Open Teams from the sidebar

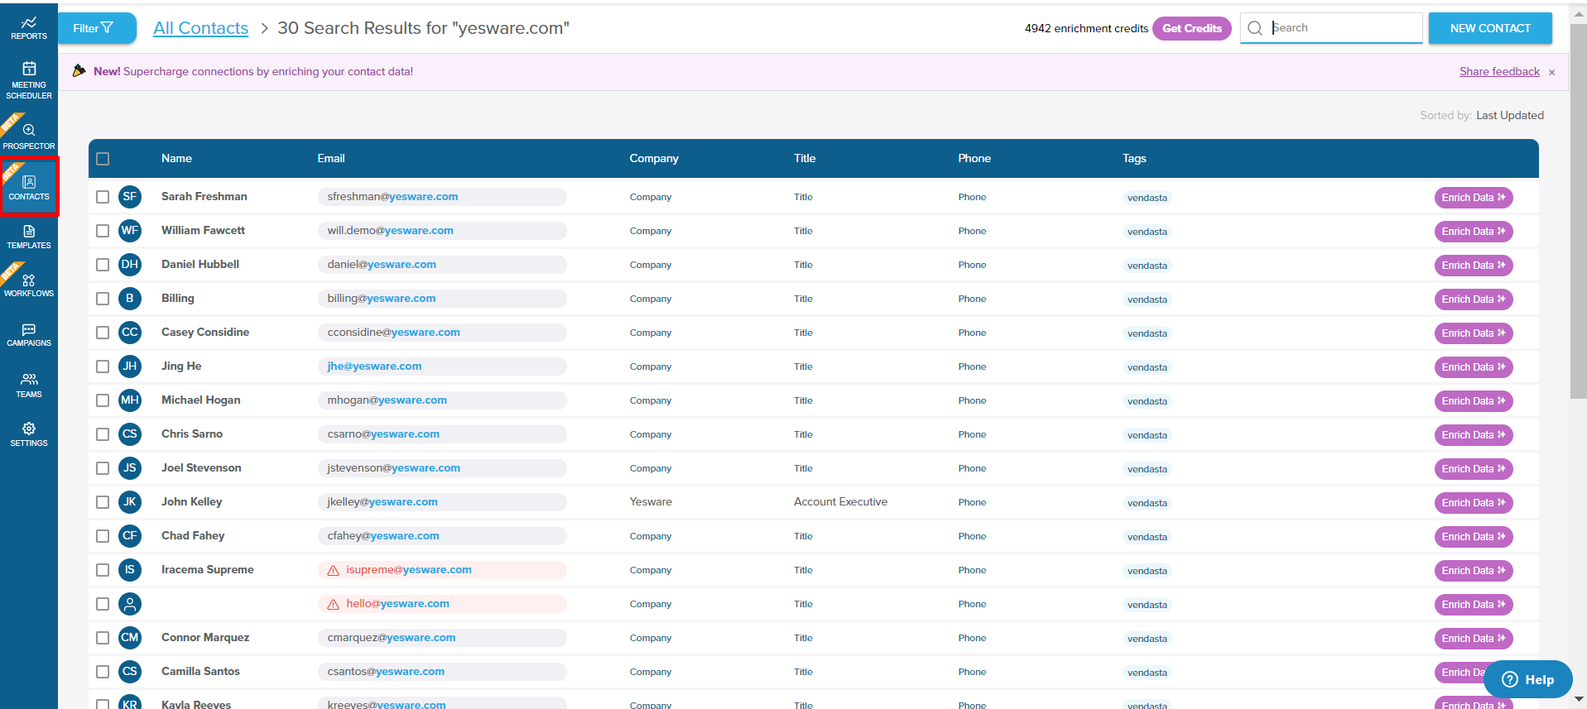coord(29,385)
